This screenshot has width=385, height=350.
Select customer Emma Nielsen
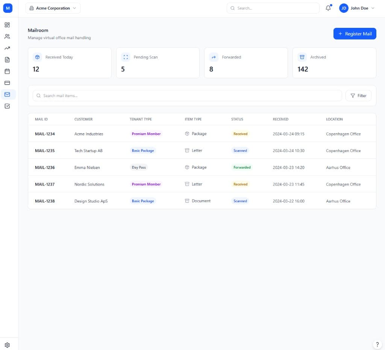pyautogui.click(x=87, y=167)
